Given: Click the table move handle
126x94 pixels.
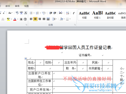Looking at the screenshot, I should 26,59.
